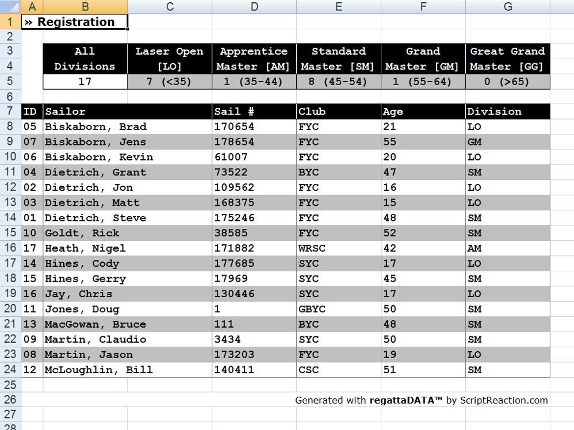The image size is (574, 430).
Task: Click the Generated with regattaDATA footer text
Action: click(x=422, y=400)
